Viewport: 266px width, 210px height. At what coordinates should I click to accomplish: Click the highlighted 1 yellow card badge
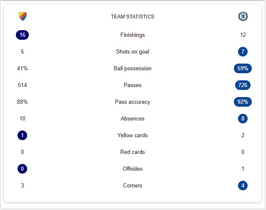pos(23,135)
